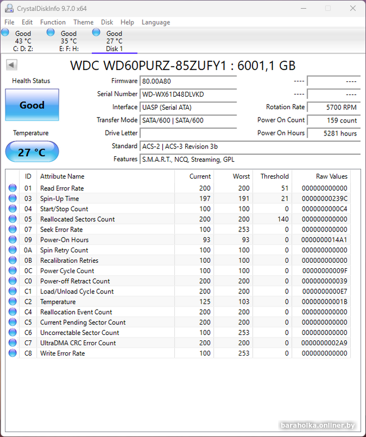Viewport: 366px width, 437px height.
Task: Click the raw value 0000000239C
Action: click(324, 198)
